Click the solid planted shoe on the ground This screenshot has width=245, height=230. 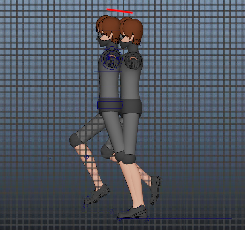(x=132, y=212)
